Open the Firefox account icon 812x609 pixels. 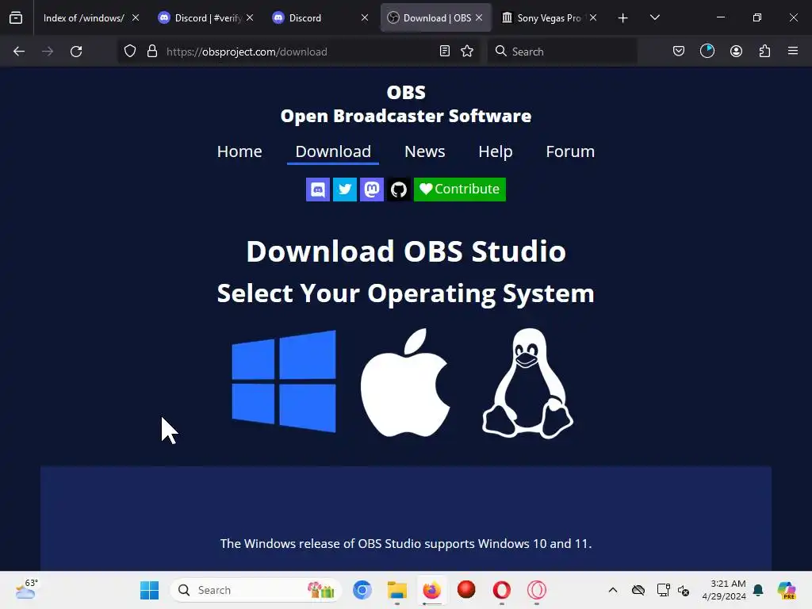pos(737,52)
